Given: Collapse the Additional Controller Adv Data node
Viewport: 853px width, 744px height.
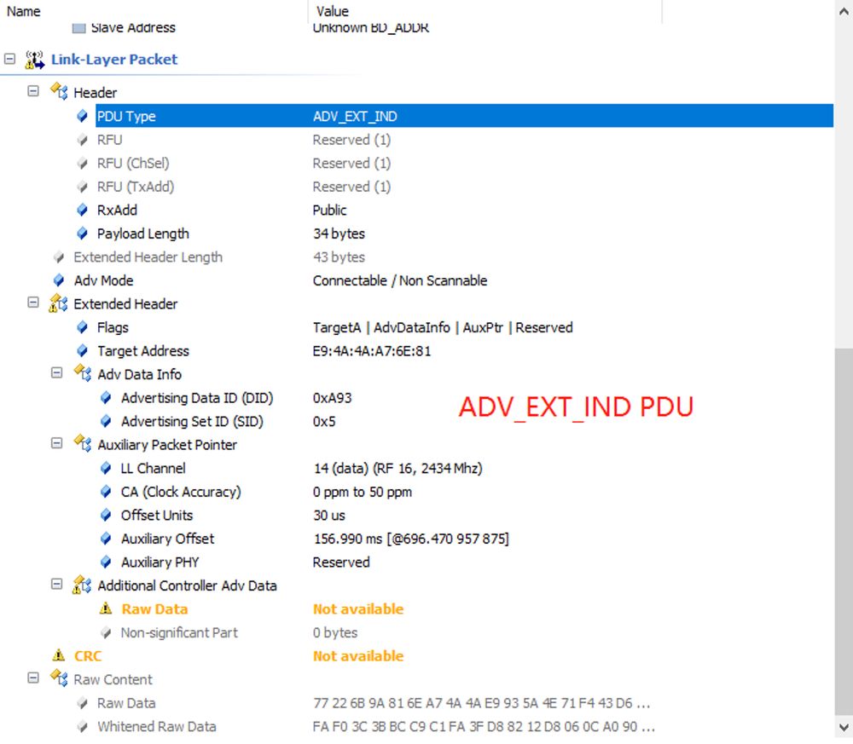Looking at the screenshot, I should 57,584.
